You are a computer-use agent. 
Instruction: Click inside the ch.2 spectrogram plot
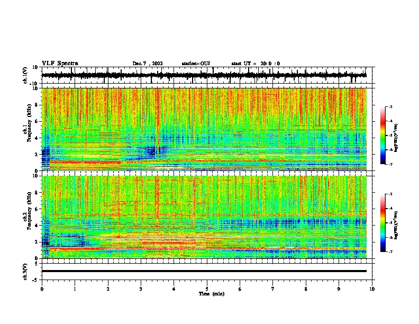pyautogui.click(x=204, y=217)
